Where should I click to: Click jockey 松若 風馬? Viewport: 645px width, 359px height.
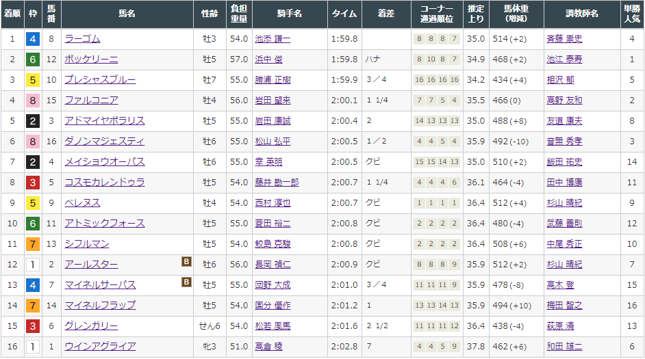click(273, 327)
